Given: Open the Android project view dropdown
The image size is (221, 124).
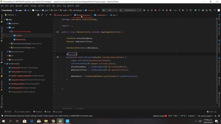Looking at the screenshot, I should [x=11, y=15].
